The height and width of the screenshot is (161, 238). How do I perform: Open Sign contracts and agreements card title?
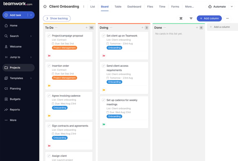pos(70,126)
